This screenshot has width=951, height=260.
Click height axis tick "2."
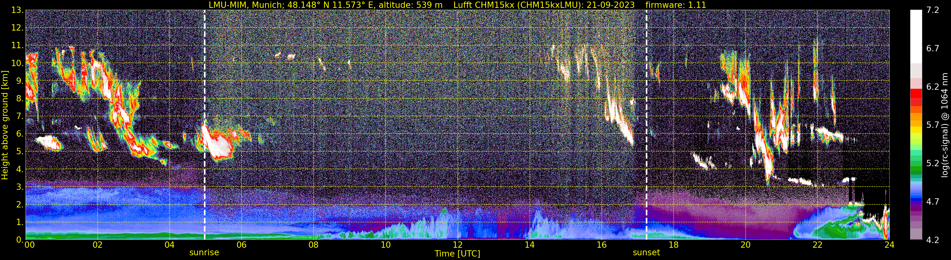point(20,205)
